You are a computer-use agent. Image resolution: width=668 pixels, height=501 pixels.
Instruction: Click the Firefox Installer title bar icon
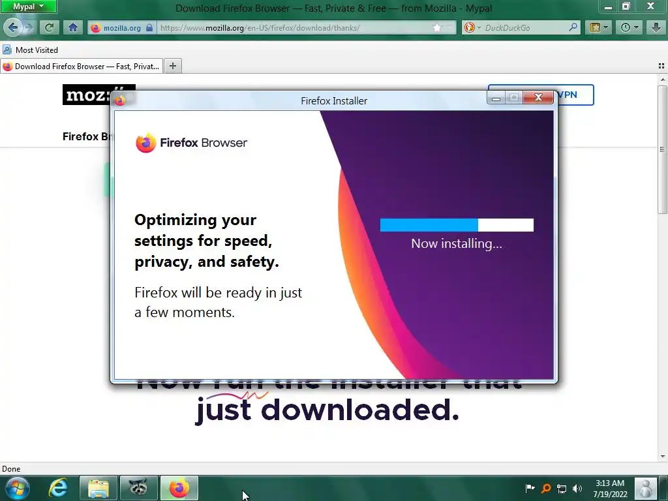[x=120, y=100]
